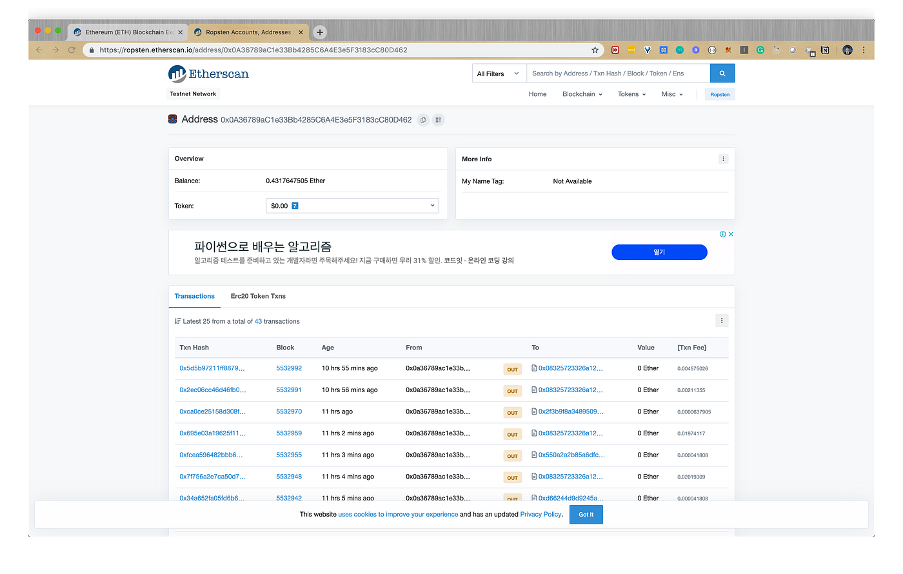
Task: Open transaction hash 0x2ec06cc46d46fb0
Action: 212,390
